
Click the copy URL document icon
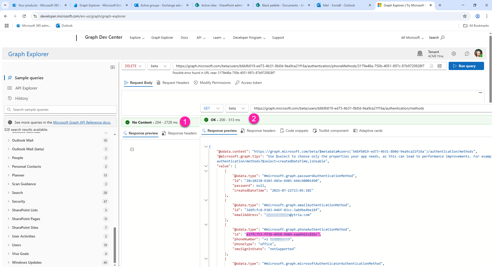click(431, 66)
